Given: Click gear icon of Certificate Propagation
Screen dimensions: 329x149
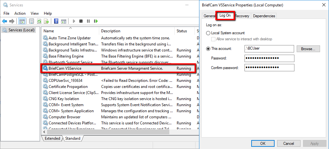Looking at the screenshot, I should (x=45, y=87).
